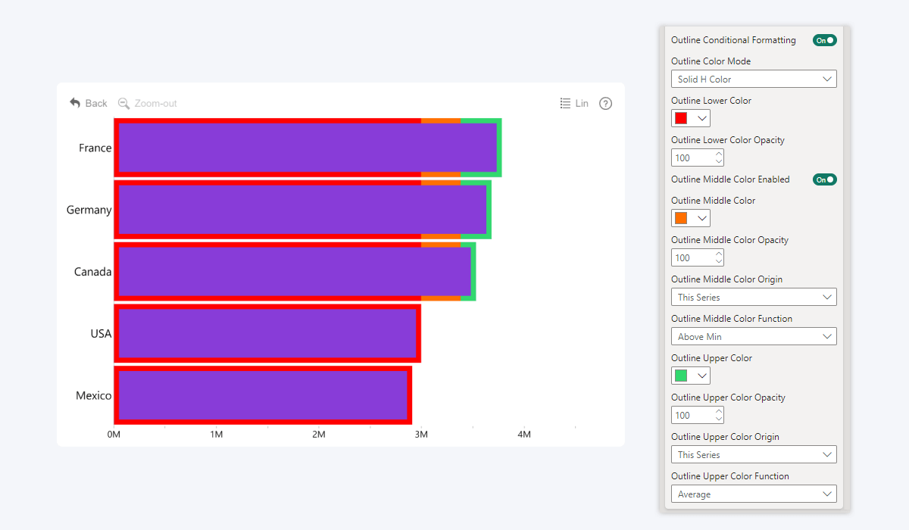
Task: Increase Outline Lower Color Opacity with up stepper
Action: point(719,153)
